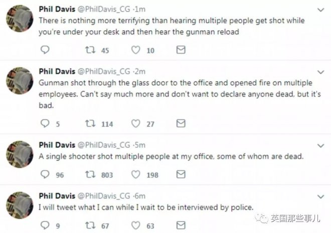Reply to the police interview tweet
331x233 pixels.
[45, 226]
